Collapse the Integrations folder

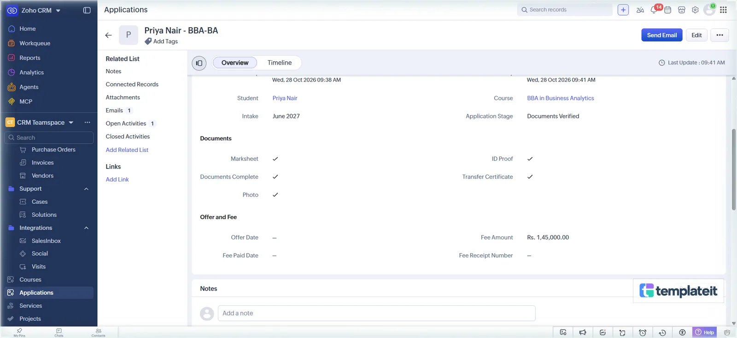click(86, 228)
